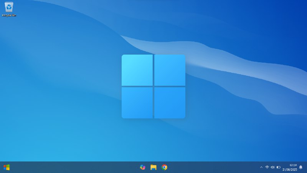Show hidden system tray icons

(x=261, y=167)
